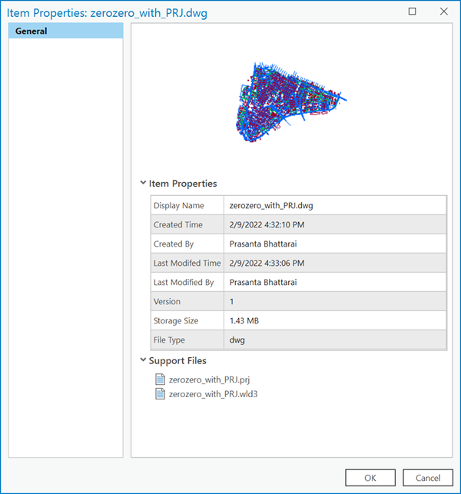Click the Cancel button
The image size is (461, 494).
pyautogui.click(x=428, y=478)
